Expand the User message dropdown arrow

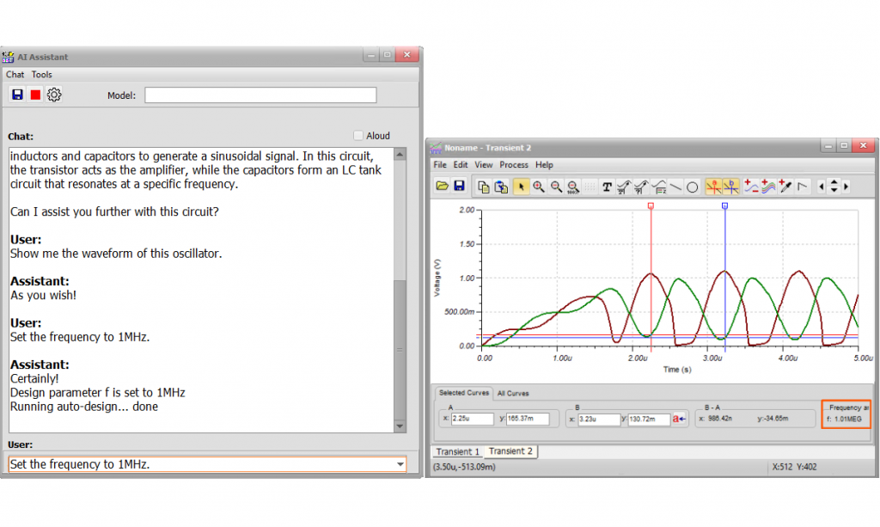(x=400, y=464)
